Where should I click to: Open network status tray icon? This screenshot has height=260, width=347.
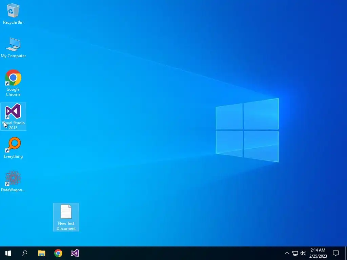[295, 253]
